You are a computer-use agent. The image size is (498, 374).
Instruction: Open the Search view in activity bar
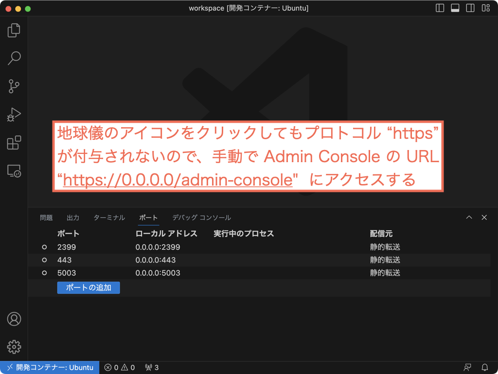coord(14,58)
